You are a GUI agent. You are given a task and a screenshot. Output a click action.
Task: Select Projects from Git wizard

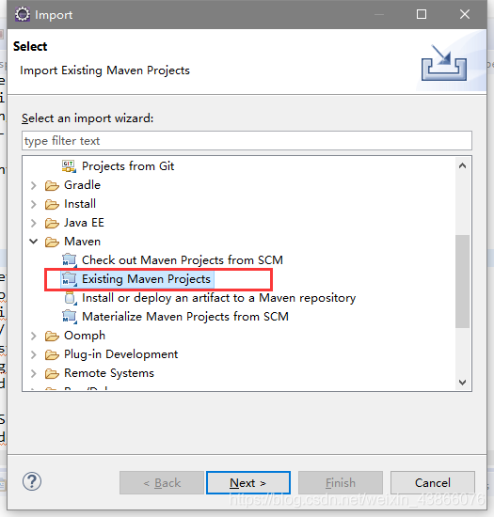(128, 166)
